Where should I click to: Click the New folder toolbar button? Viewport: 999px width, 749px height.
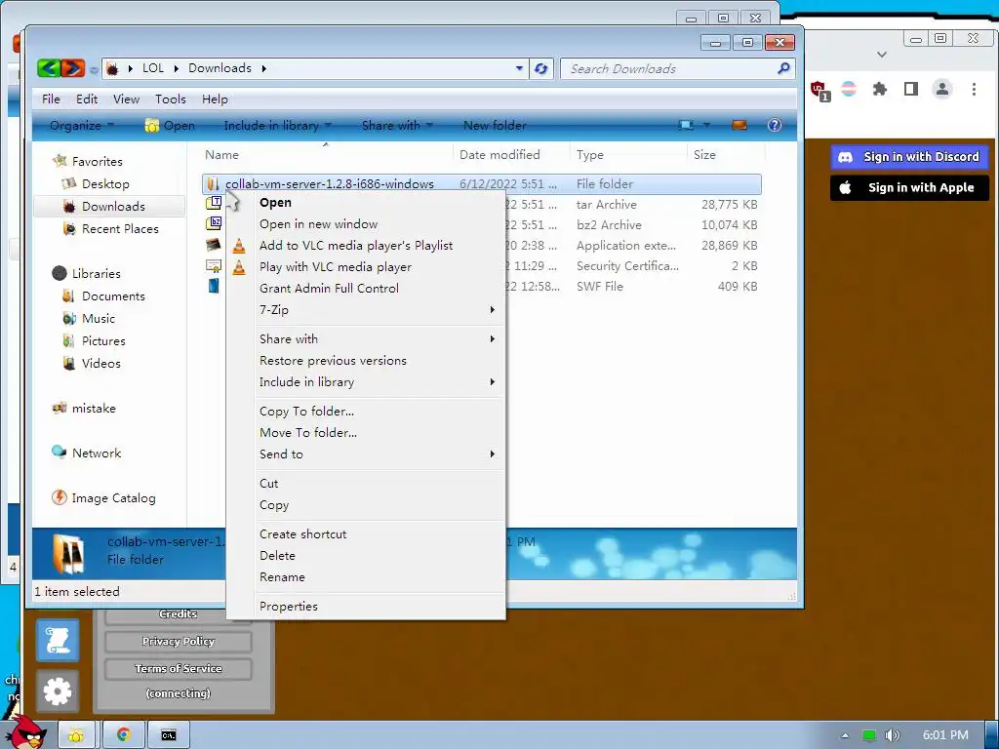point(495,126)
